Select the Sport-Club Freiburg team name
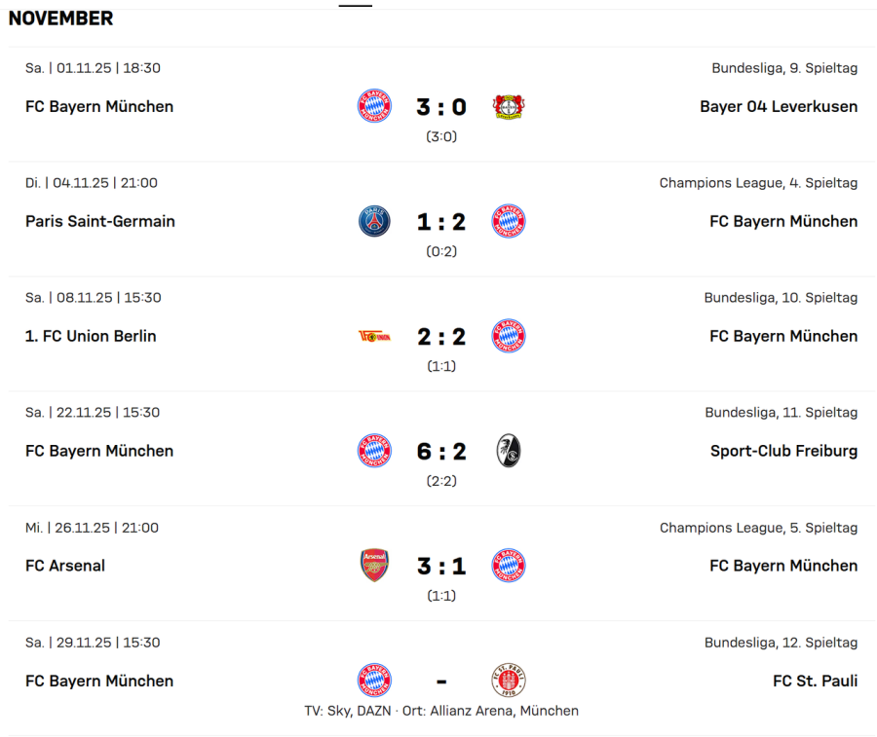Image resolution: width=877 pixels, height=737 pixels. click(784, 451)
